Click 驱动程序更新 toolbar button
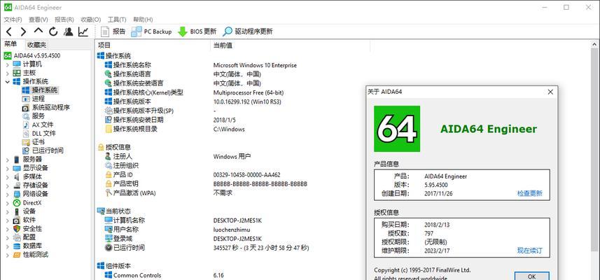600x280 pixels. pyautogui.click(x=248, y=31)
